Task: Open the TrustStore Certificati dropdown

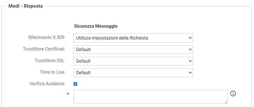Action: click(133, 49)
